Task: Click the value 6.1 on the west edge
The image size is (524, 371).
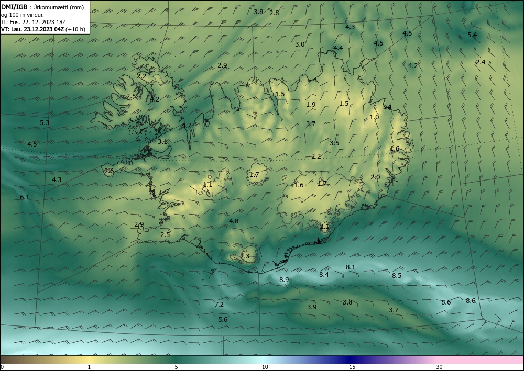Action: coord(25,197)
